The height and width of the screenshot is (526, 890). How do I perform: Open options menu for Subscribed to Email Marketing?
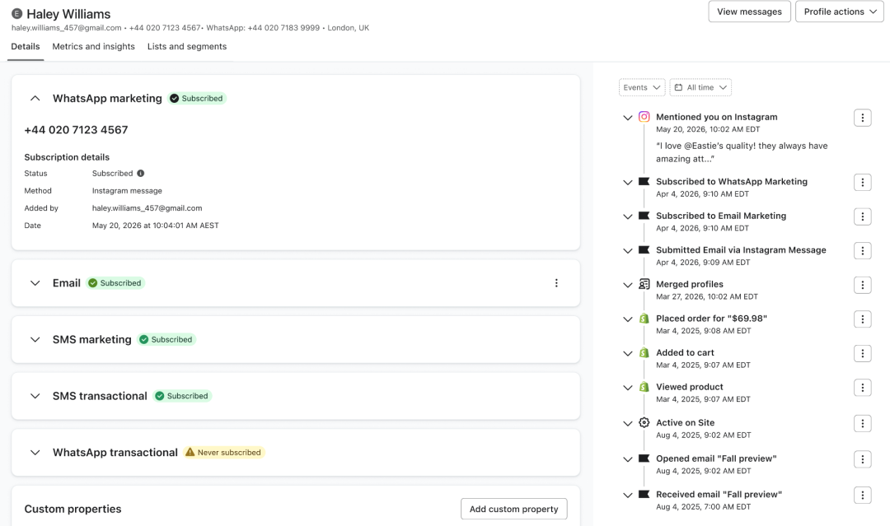(x=862, y=216)
